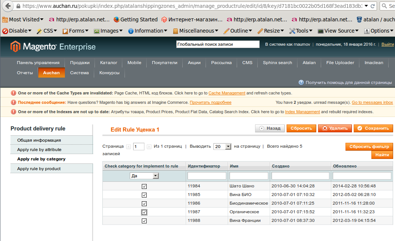Screen dimensions: 395x241
Task: Open the Выводить per-page count dropdown
Action: 222,146
